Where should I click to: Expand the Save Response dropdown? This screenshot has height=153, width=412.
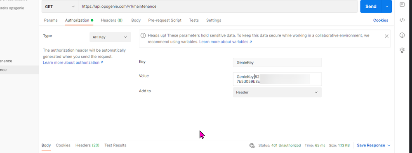click(x=389, y=146)
